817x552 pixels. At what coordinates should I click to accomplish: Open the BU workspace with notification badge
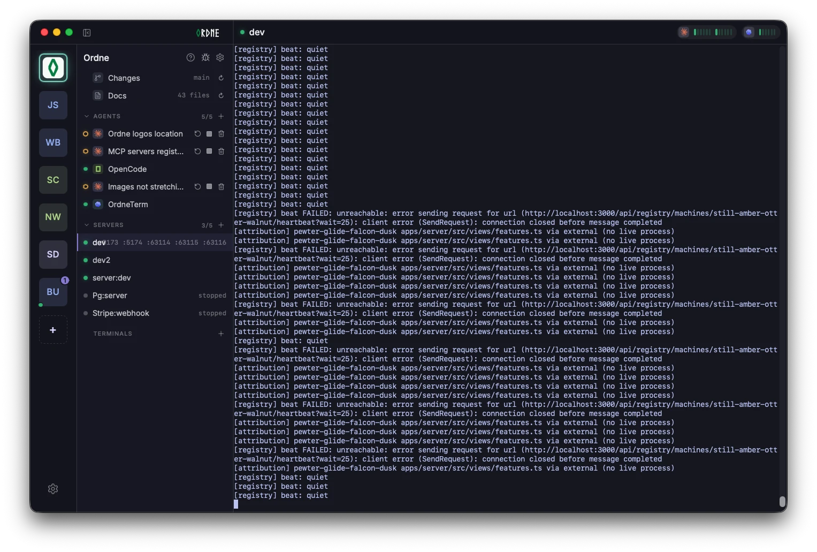coord(53,292)
